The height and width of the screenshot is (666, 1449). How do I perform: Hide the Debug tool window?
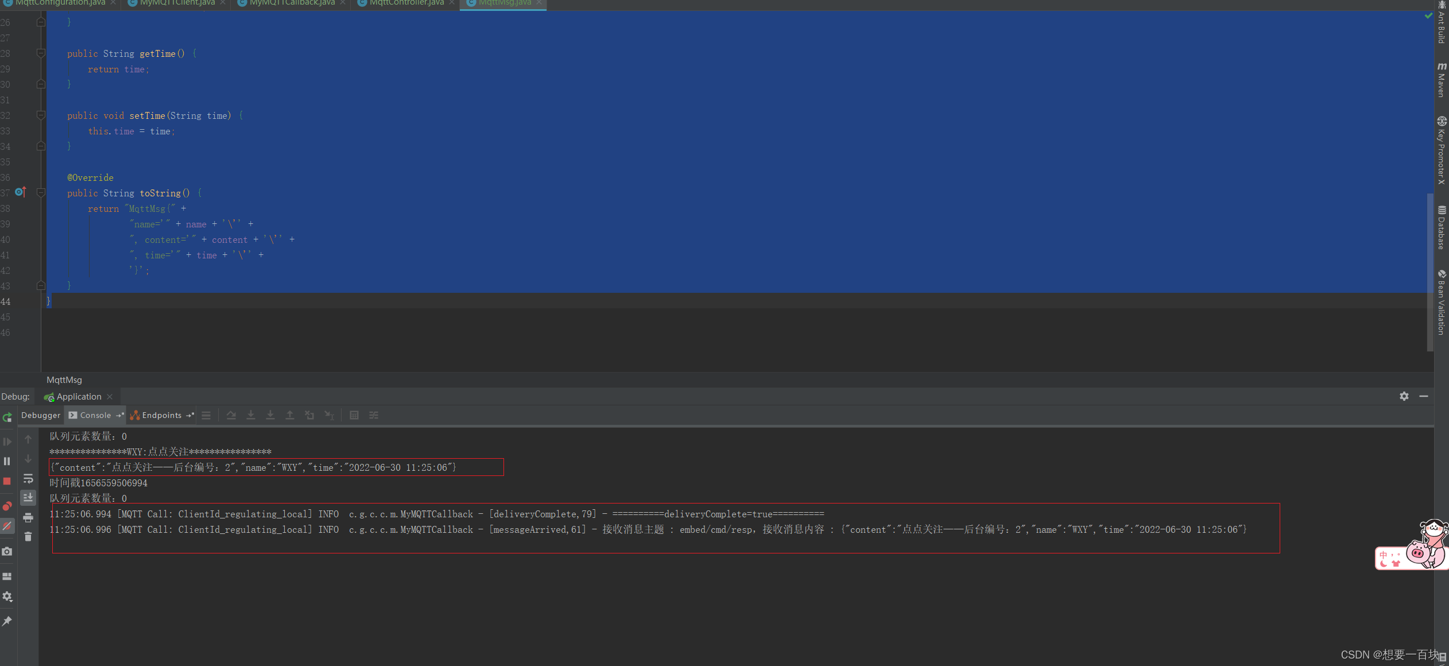[x=1424, y=396]
